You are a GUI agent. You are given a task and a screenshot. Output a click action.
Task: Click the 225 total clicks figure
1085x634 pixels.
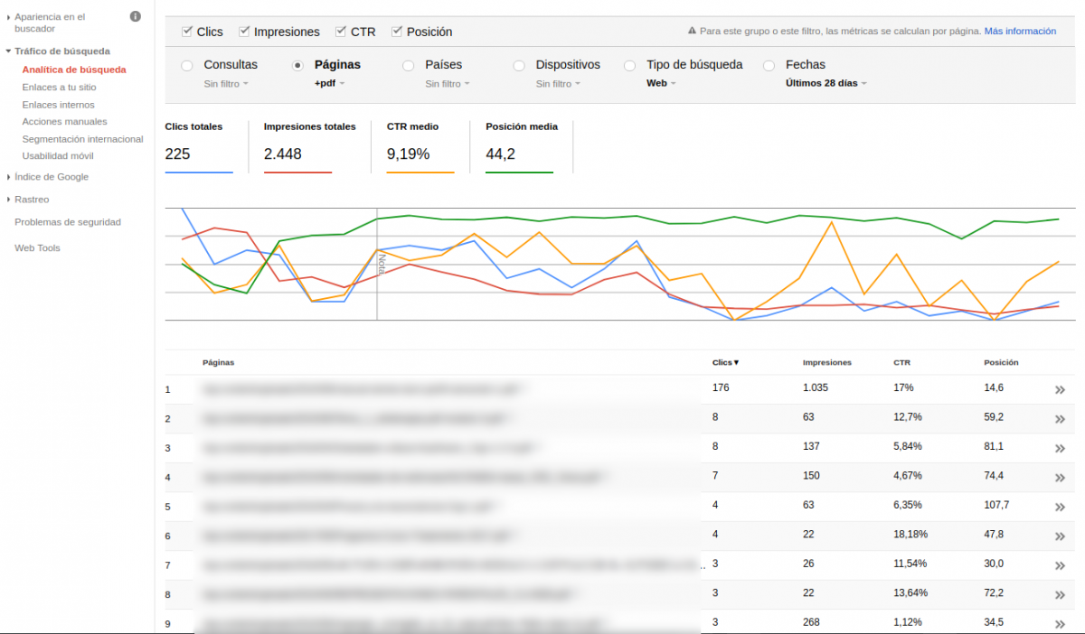click(x=177, y=154)
